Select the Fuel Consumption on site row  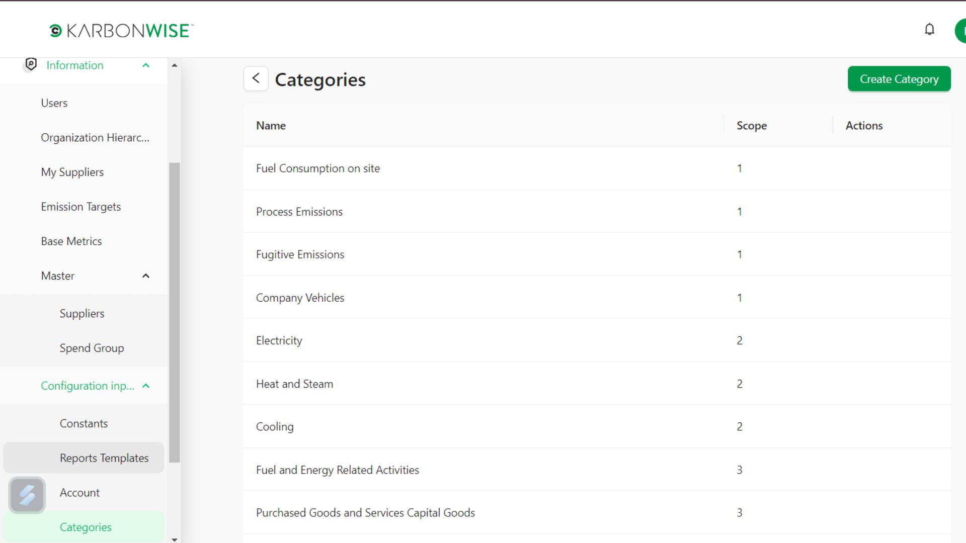(318, 168)
